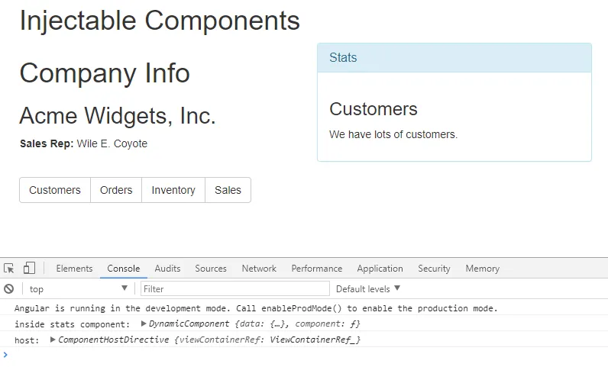Click the Sales button
The image size is (608, 367).
[x=228, y=190]
